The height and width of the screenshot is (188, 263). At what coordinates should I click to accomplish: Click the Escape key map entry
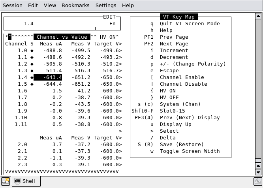(x=169, y=71)
